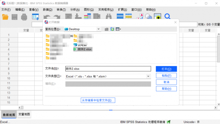Click the yellow grid toolbar icon
Image resolution: width=220 pixels, height=124 pixels.
pyautogui.click(x=128, y=16)
